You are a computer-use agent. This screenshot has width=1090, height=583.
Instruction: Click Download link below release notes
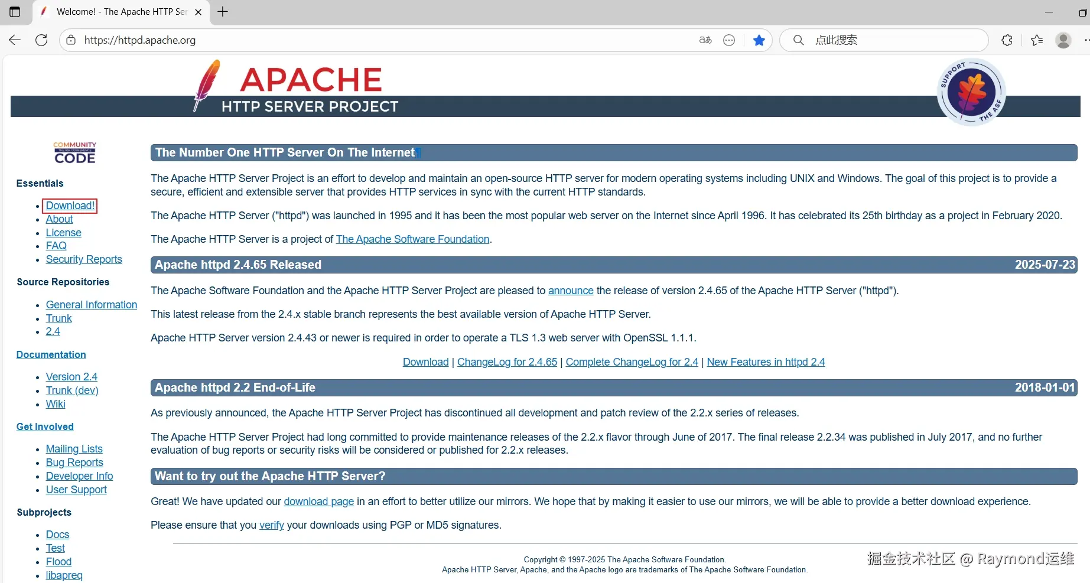point(425,362)
